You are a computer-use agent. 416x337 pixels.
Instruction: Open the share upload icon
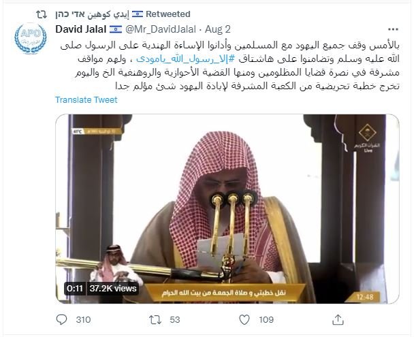pos(338,319)
